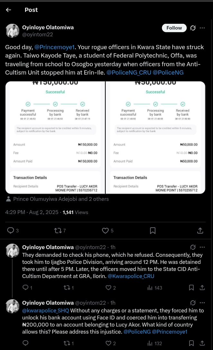Click the Grok icon beside Follow button

[x=193, y=28]
